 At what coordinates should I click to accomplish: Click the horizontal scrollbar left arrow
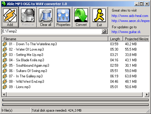(x=4, y=95)
